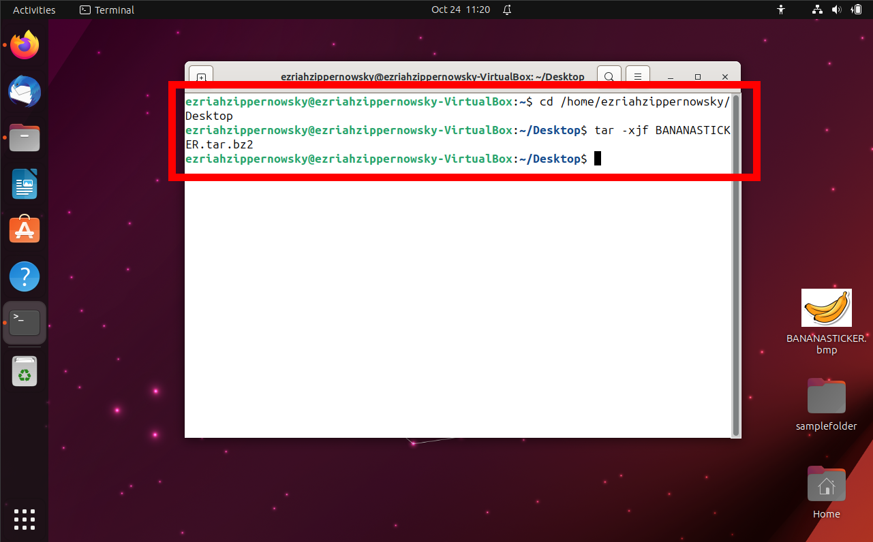Open the Help application
The width and height of the screenshot is (873, 542).
pos(25,276)
